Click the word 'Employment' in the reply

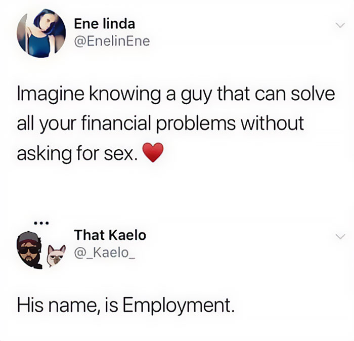point(179,305)
